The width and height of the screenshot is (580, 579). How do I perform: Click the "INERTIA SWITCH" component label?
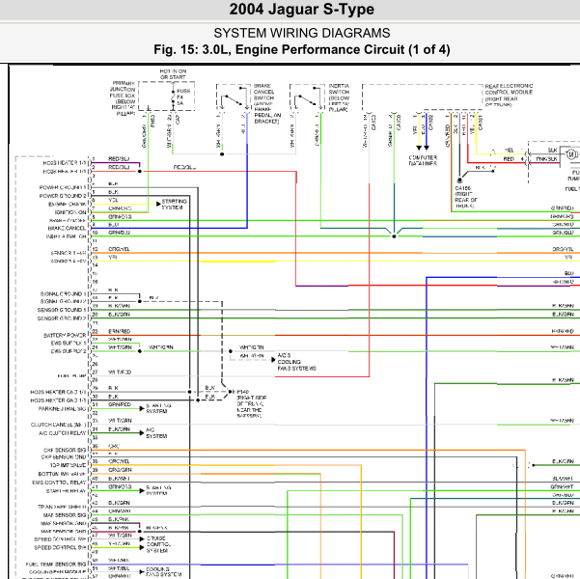tap(339, 89)
